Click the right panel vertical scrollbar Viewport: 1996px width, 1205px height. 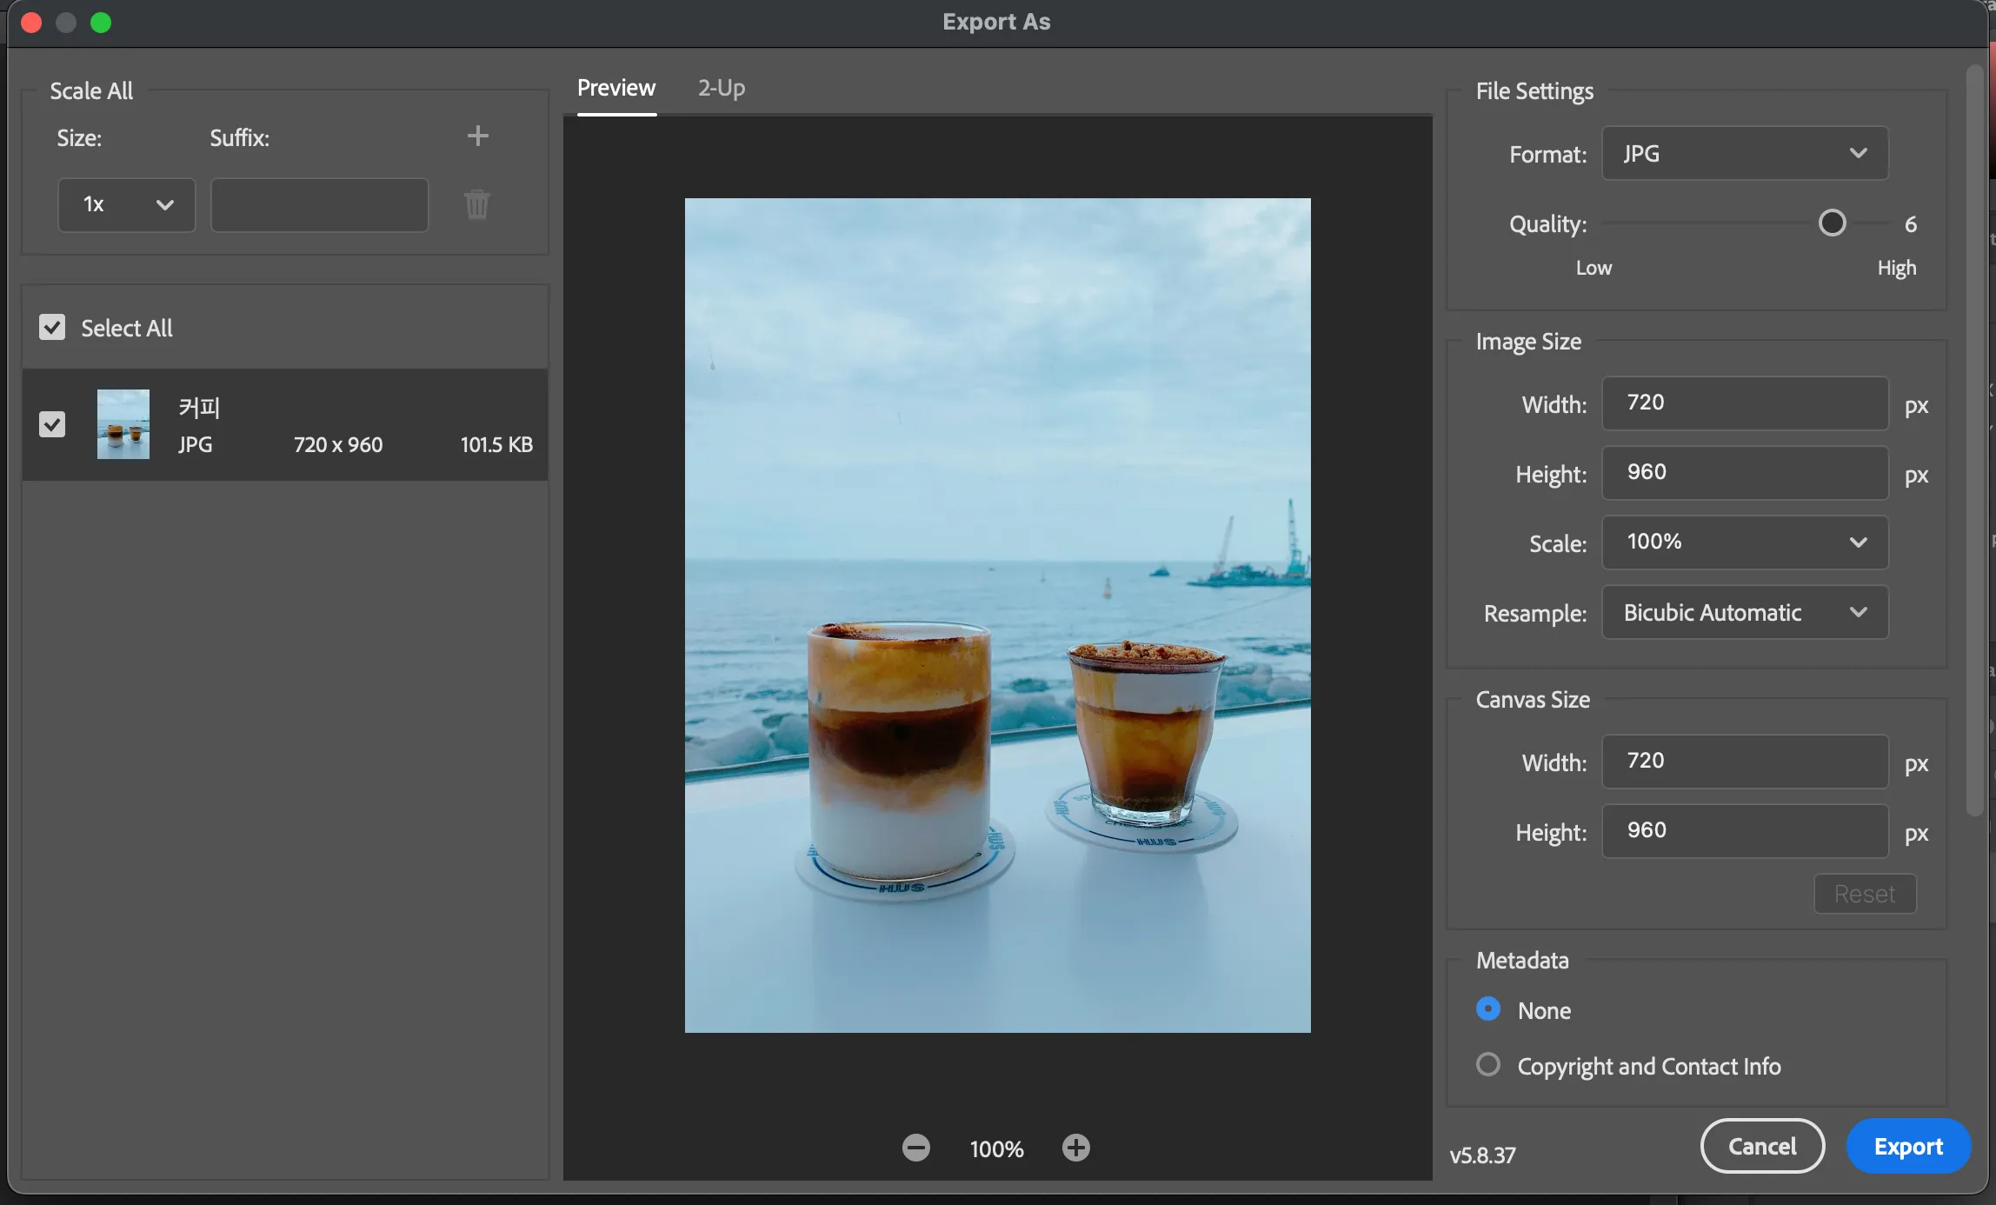[x=1975, y=440]
